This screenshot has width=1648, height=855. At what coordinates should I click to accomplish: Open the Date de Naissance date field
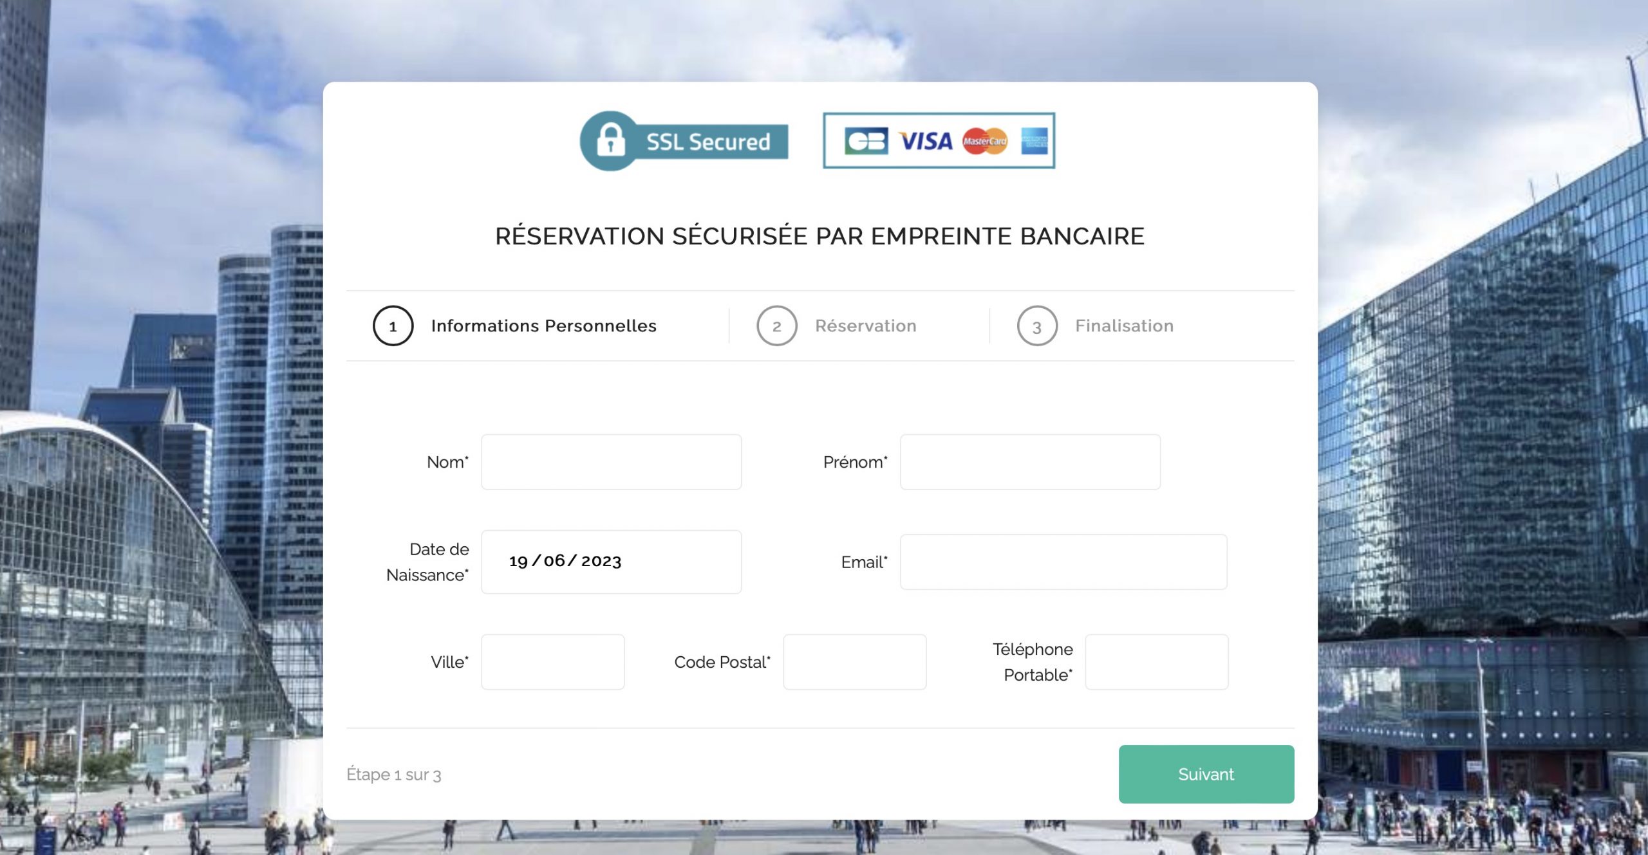(x=611, y=562)
